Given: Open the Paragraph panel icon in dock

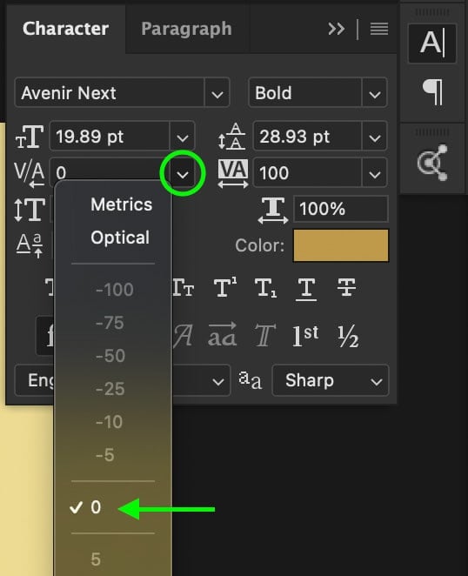Looking at the screenshot, I should pyautogui.click(x=432, y=92).
